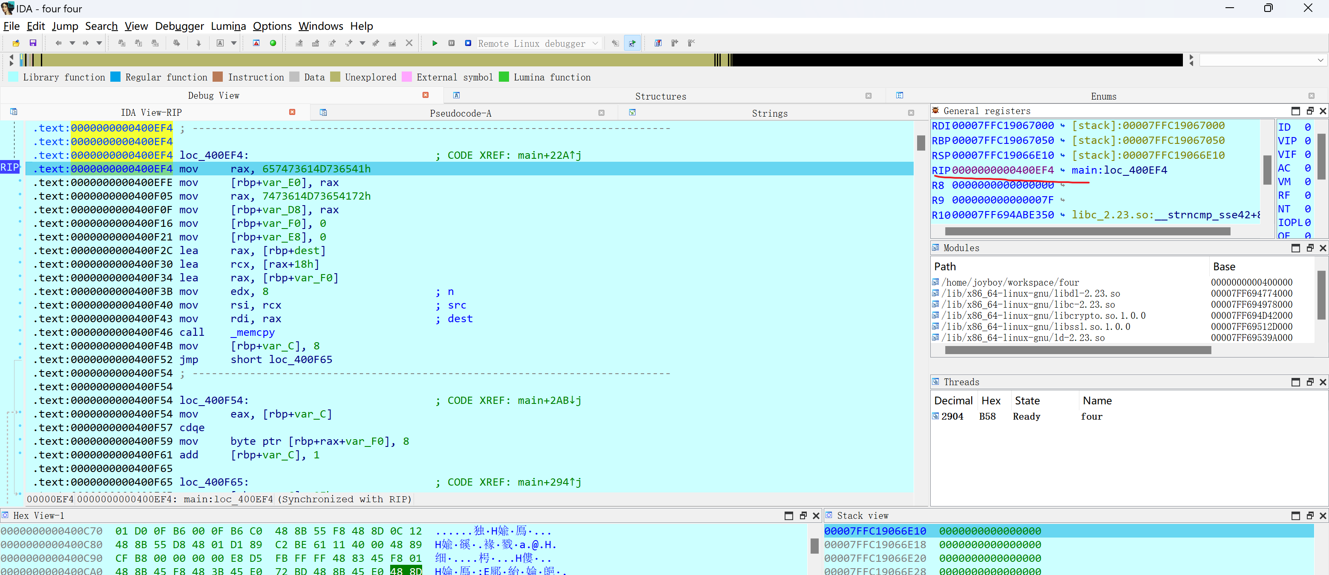Close the Hex View-1 panel
Image resolution: width=1329 pixels, height=575 pixels.
click(x=816, y=516)
